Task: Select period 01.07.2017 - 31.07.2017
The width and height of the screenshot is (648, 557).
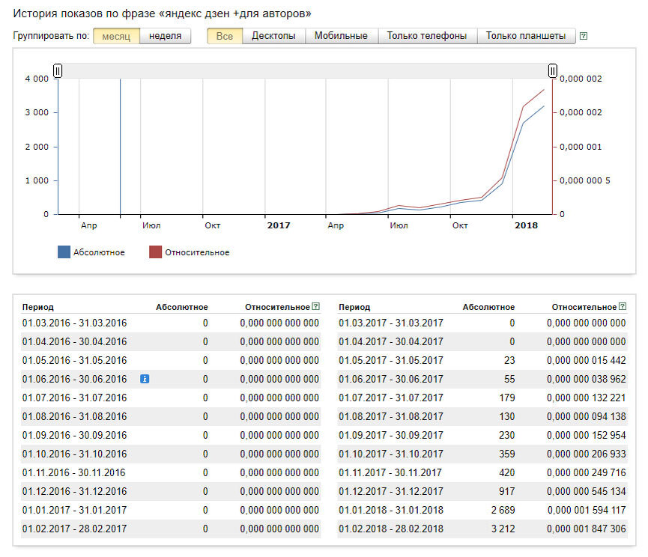Action: (391, 398)
